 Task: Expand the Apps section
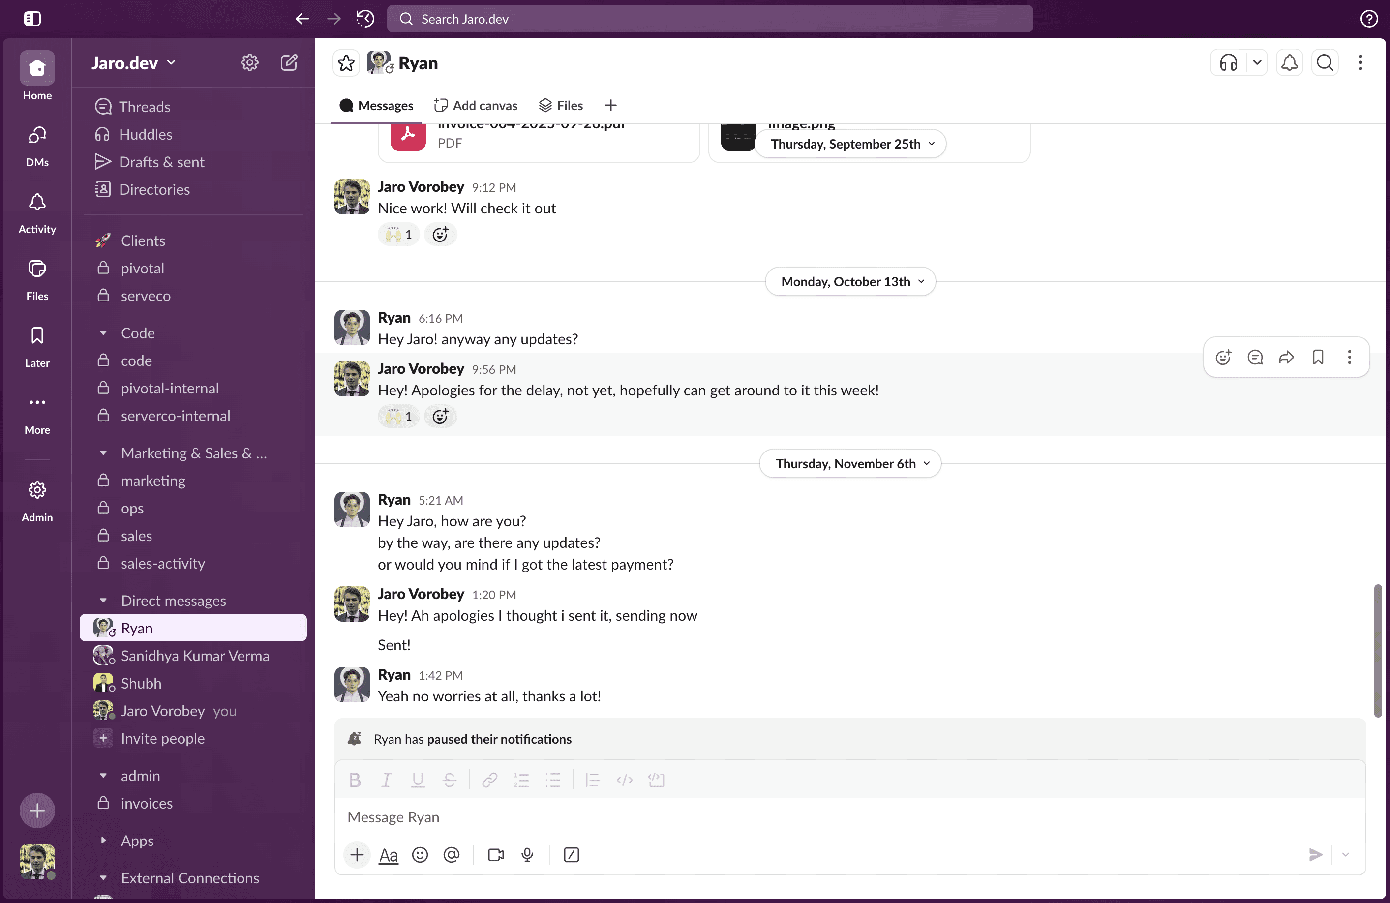(103, 840)
